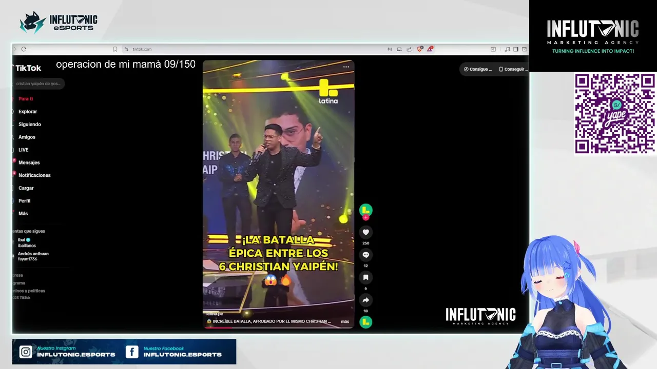Share the video using arrow icon
This screenshot has width=657, height=369.
pyautogui.click(x=365, y=300)
